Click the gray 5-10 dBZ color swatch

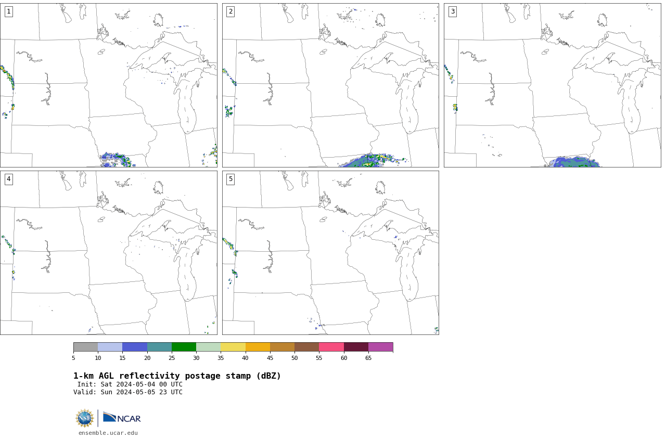(x=85, y=347)
